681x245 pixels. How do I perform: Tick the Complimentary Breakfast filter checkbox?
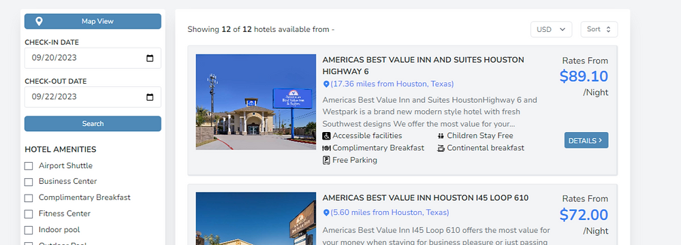pyautogui.click(x=29, y=198)
